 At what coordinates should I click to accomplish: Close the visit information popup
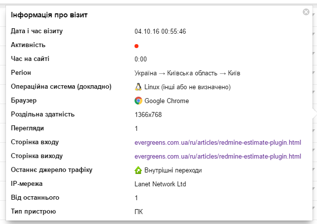click(306, 12)
